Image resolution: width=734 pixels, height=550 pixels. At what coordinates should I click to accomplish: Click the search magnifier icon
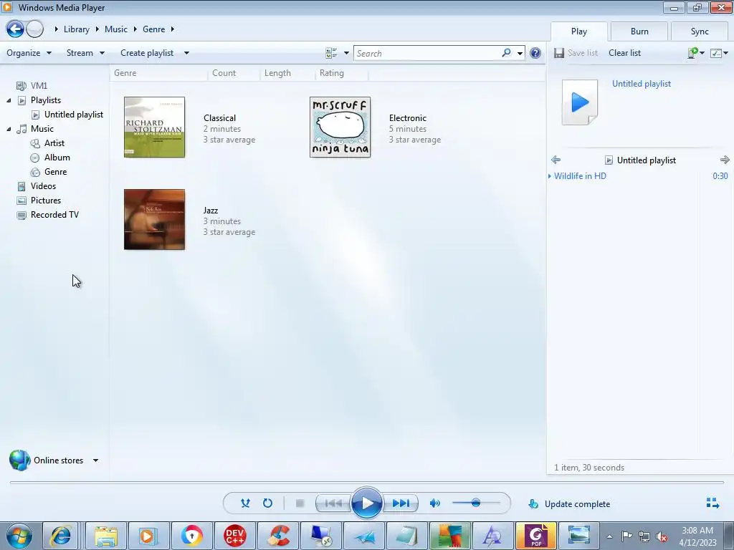tap(506, 53)
